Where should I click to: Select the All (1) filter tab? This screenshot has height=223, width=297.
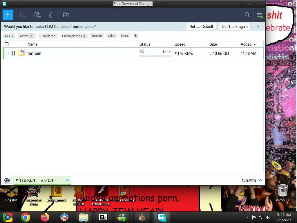pos(9,36)
